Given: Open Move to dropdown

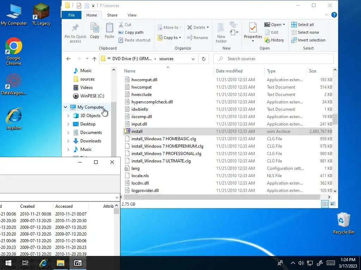Looking at the screenshot, I should tap(170, 27).
